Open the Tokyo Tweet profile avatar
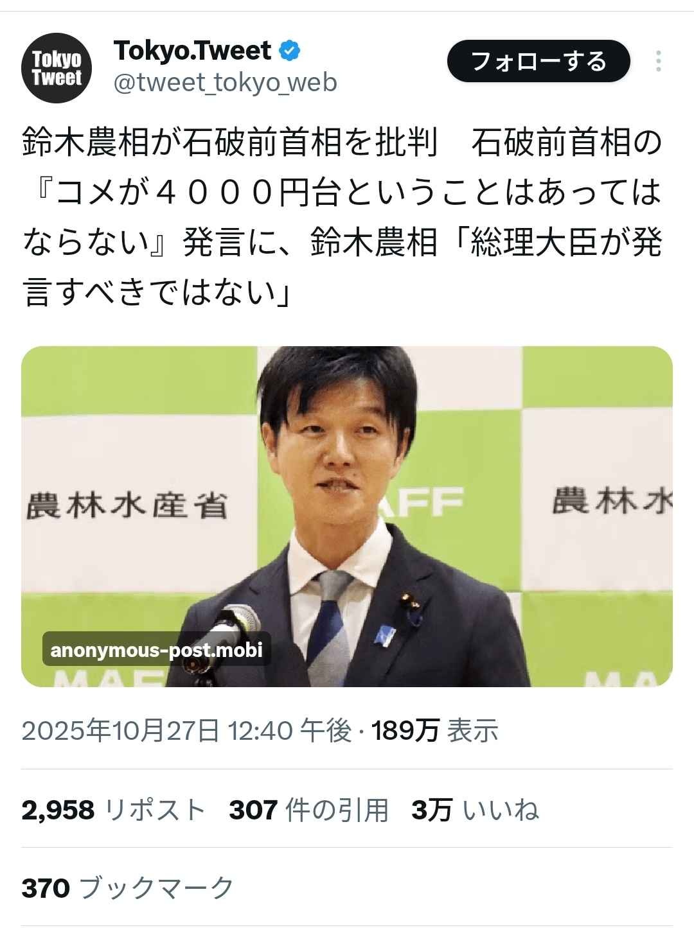This screenshot has width=694, height=928. (57, 69)
